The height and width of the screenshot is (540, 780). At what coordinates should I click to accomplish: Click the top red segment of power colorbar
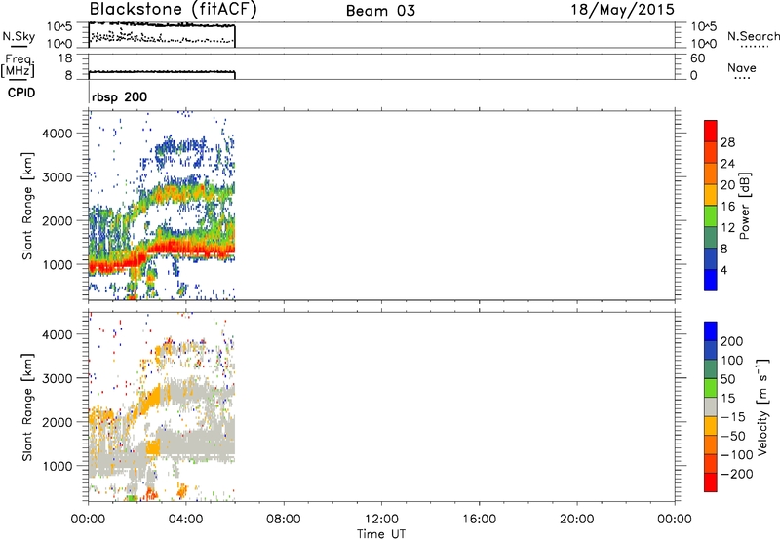click(x=711, y=132)
